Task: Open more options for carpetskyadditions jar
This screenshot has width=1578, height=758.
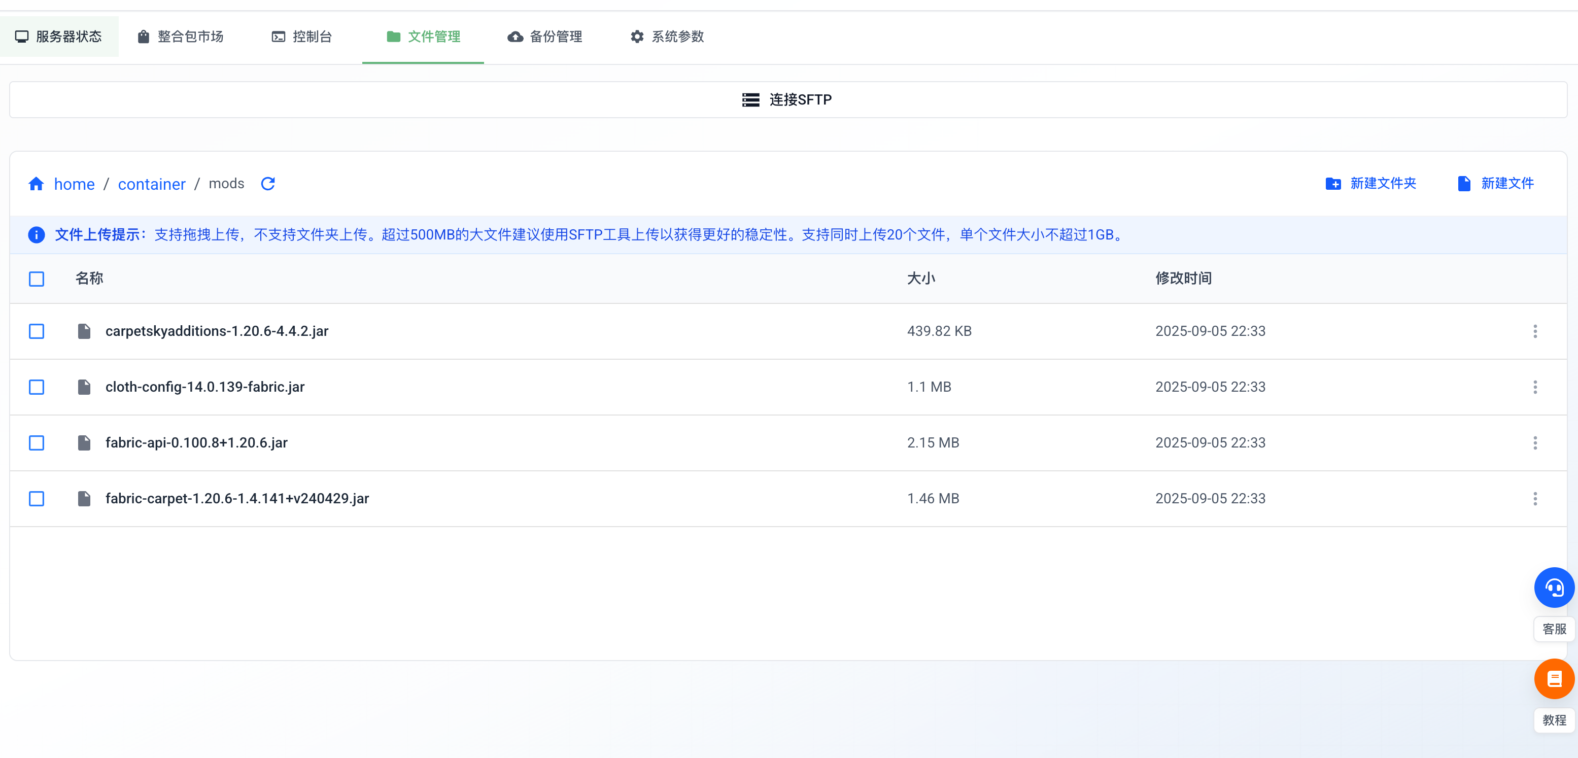Action: (1535, 331)
